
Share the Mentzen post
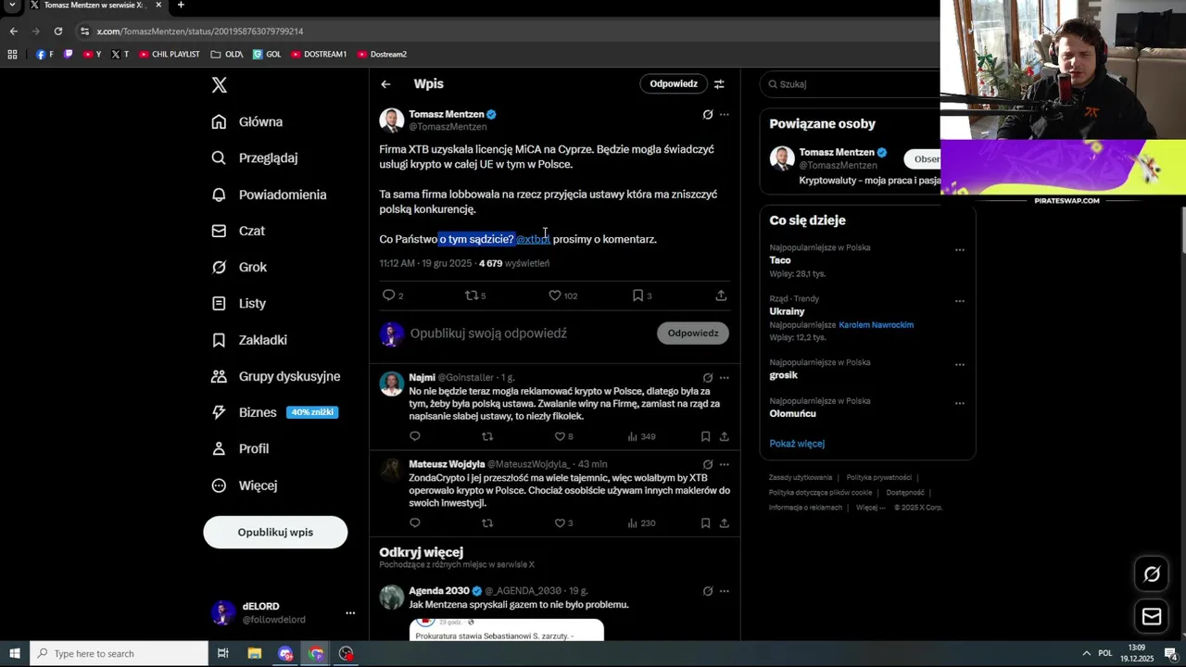point(721,296)
